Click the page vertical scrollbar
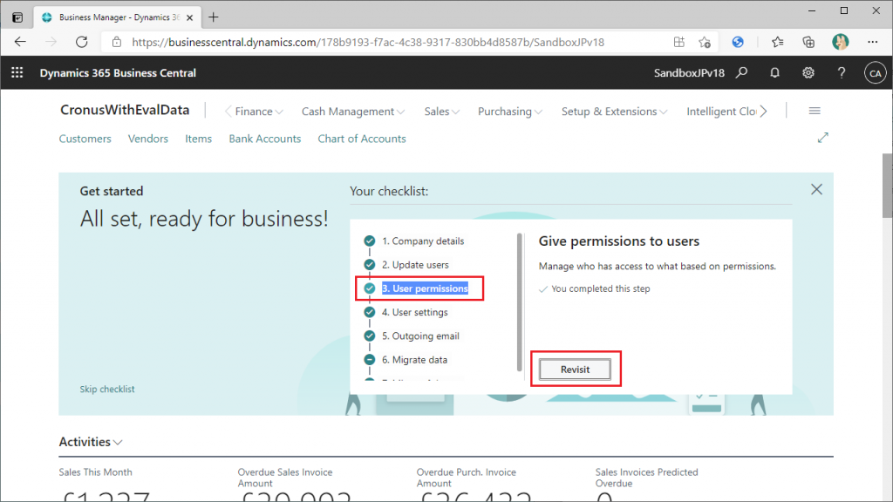This screenshot has height=502, width=893. tap(887, 186)
